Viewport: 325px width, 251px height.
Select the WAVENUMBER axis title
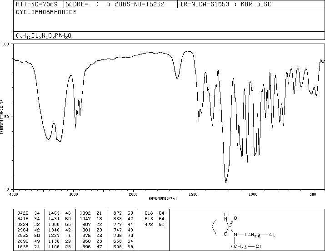click(163, 198)
